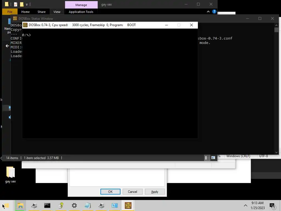Viewport: 281px width, 211px height.
Task: Click the Apply button in the dialog
Action: coord(155,191)
